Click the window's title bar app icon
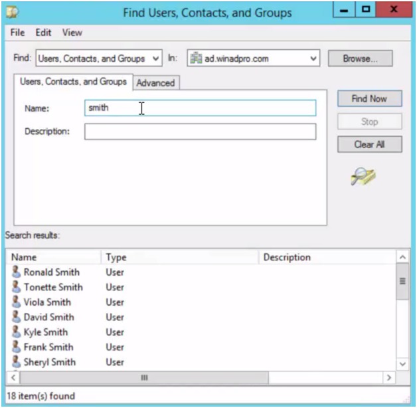Viewport: 417px width, 408px height. [12, 12]
